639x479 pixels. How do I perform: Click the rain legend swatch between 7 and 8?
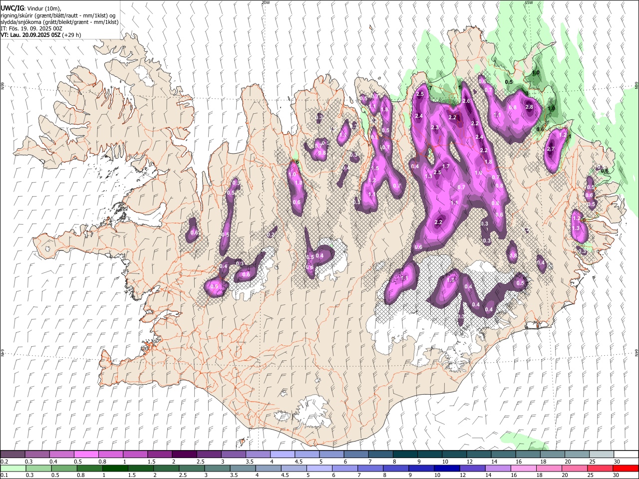pos(370,469)
